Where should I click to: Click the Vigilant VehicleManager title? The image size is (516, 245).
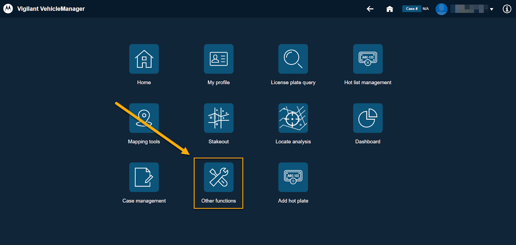click(51, 9)
